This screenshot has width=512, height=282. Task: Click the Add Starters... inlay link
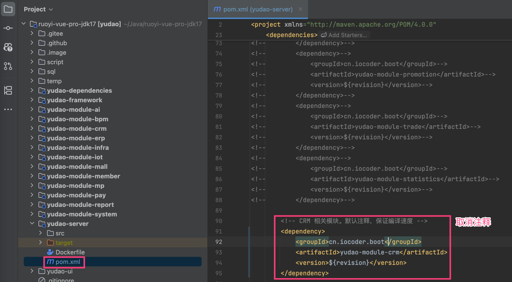pyautogui.click(x=347, y=35)
